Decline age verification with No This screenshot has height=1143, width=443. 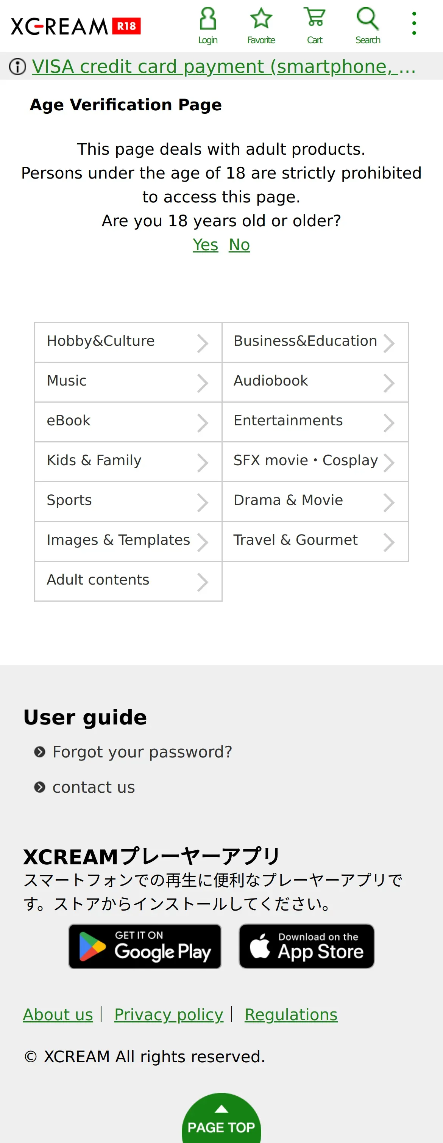239,245
